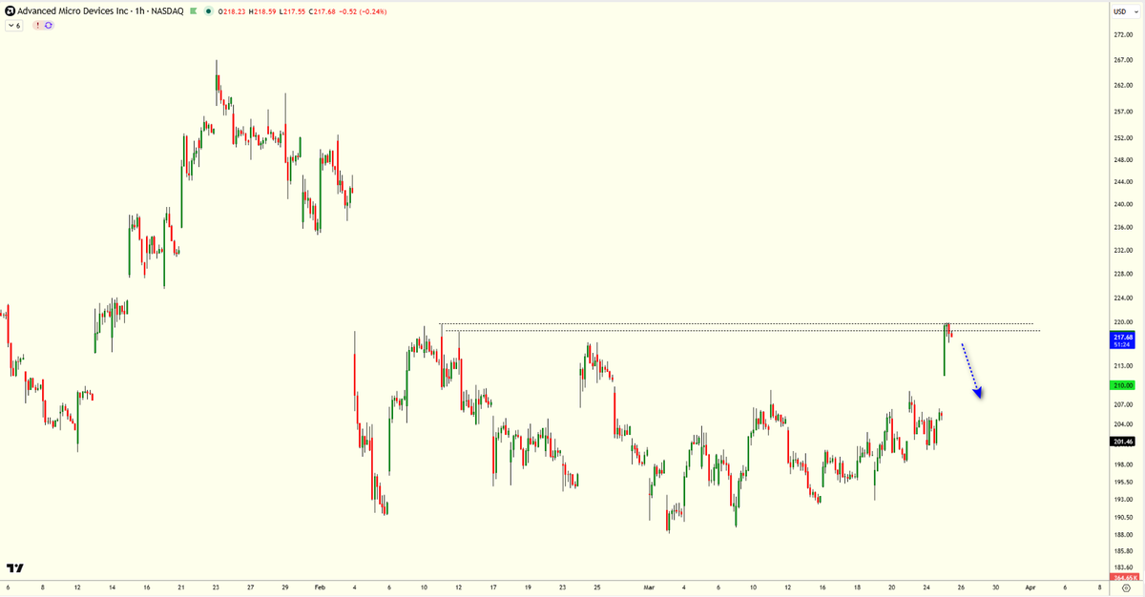
Task: Open the 1h timeframe selector
Action: tap(140, 10)
